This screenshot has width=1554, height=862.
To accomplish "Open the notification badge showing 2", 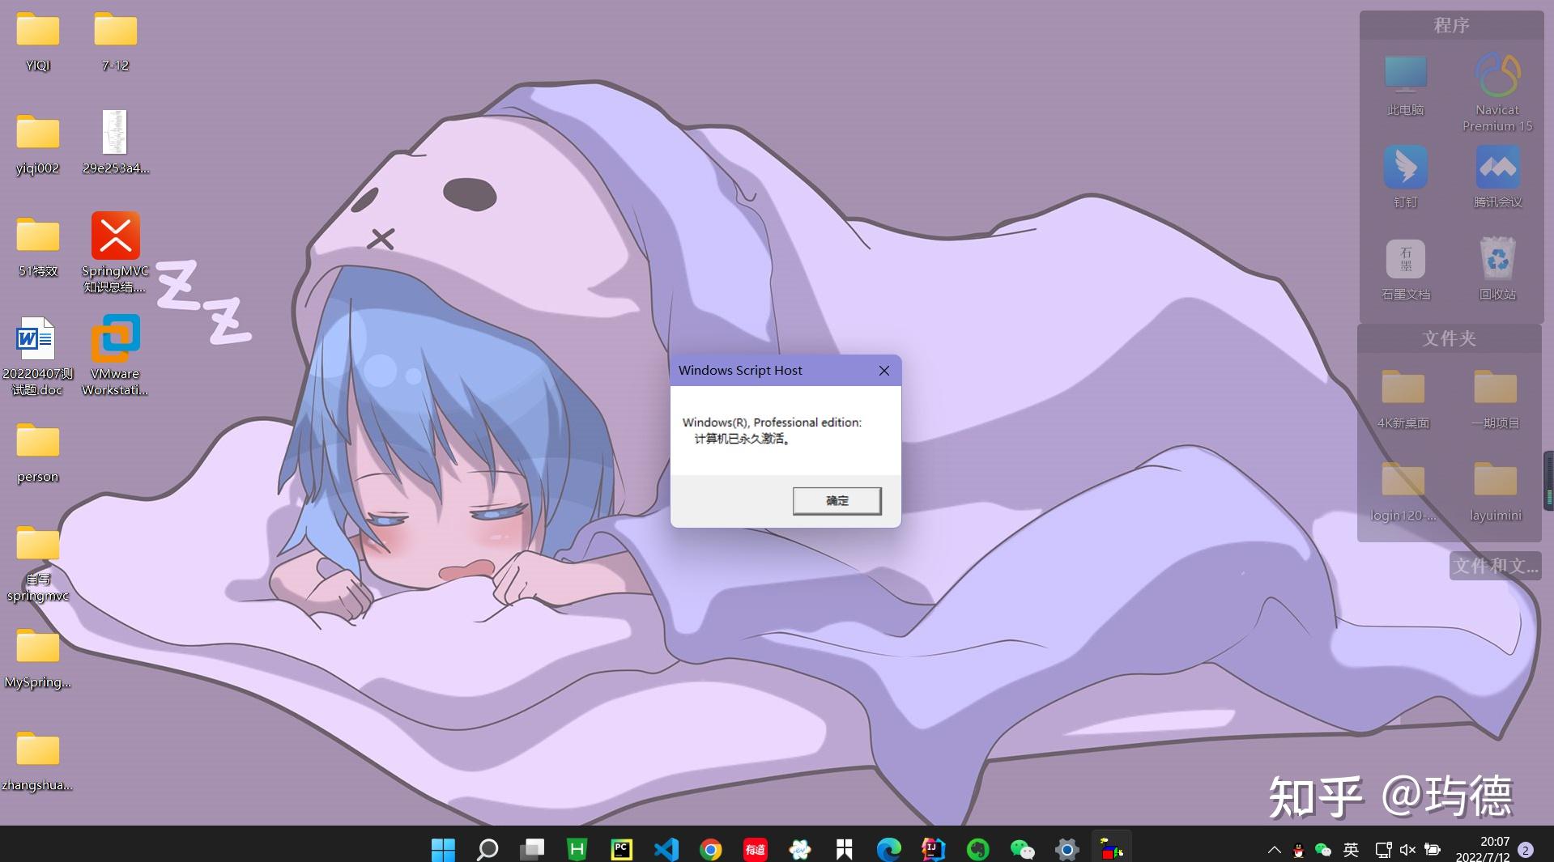I will (1526, 850).
